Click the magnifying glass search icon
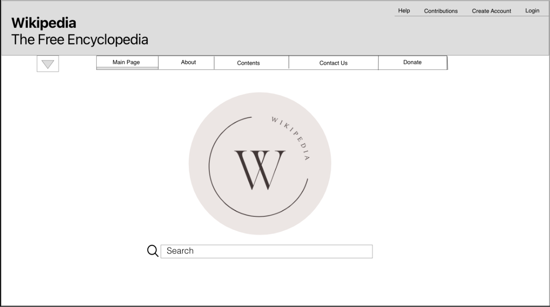The height and width of the screenshot is (307, 550). coord(153,251)
